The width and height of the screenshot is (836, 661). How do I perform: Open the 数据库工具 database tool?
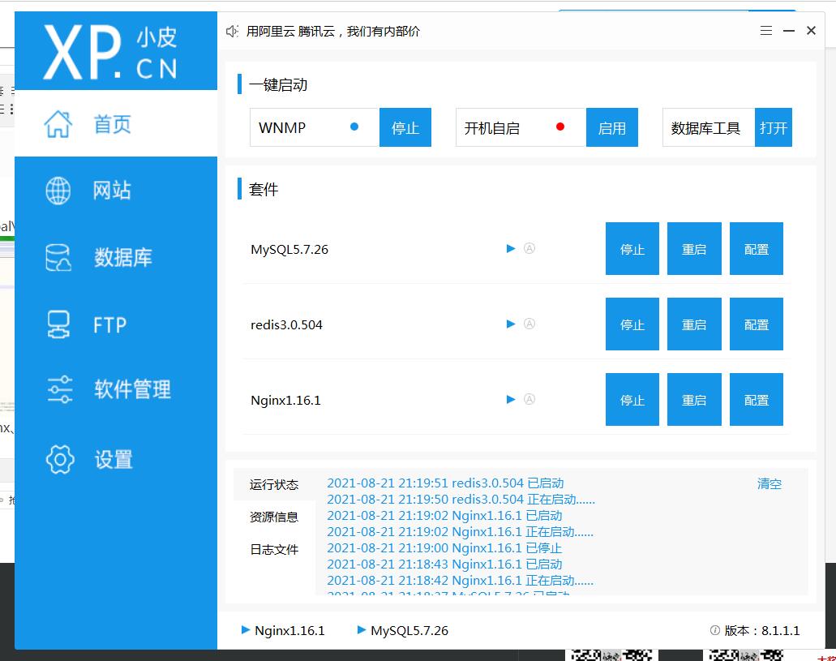tap(773, 128)
